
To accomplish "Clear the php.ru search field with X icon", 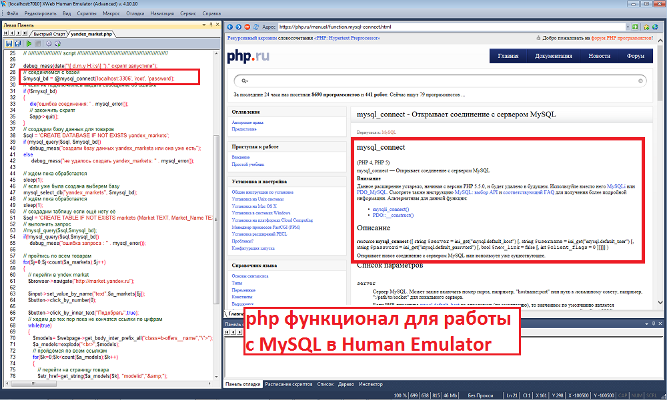I will pos(640,81).
